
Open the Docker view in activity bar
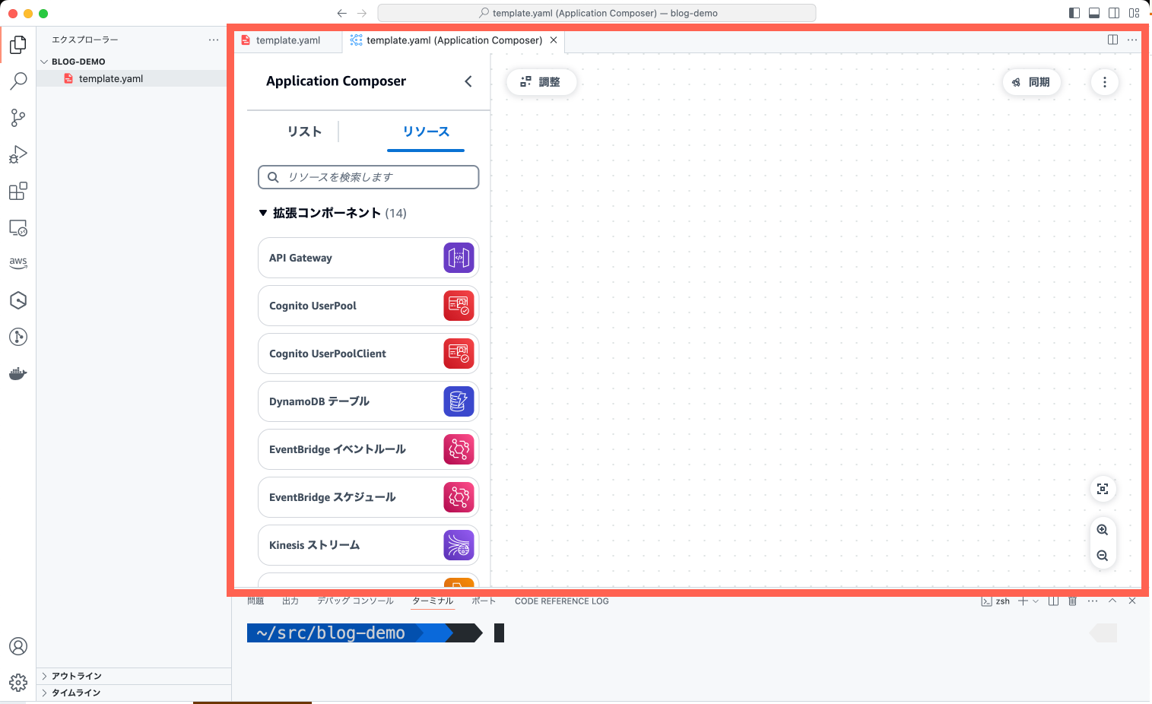pyautogui.click(x=18, y=373)
